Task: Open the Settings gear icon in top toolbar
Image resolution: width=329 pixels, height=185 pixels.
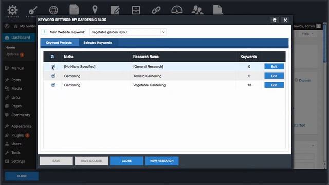Action: click(12, 10)
